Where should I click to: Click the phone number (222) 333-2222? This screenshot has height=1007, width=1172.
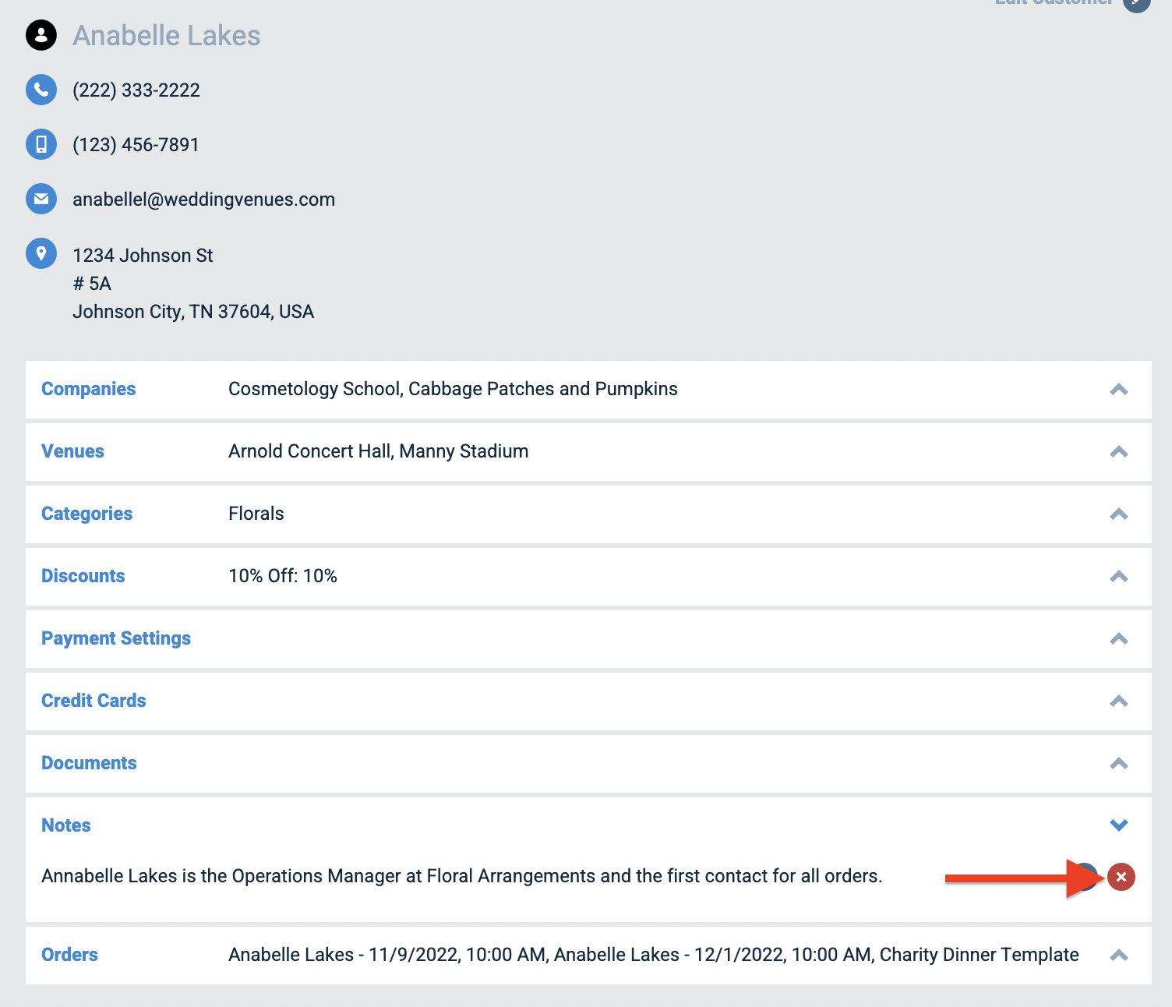136,90
